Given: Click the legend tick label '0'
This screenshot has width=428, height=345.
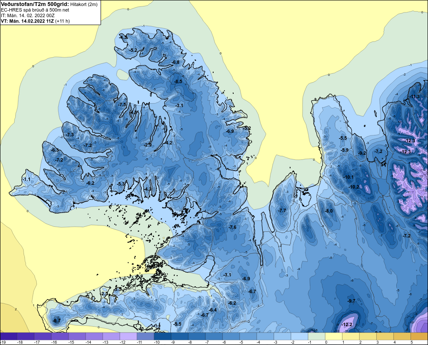Looking at the screenshot, I should [x=326, y=342].
